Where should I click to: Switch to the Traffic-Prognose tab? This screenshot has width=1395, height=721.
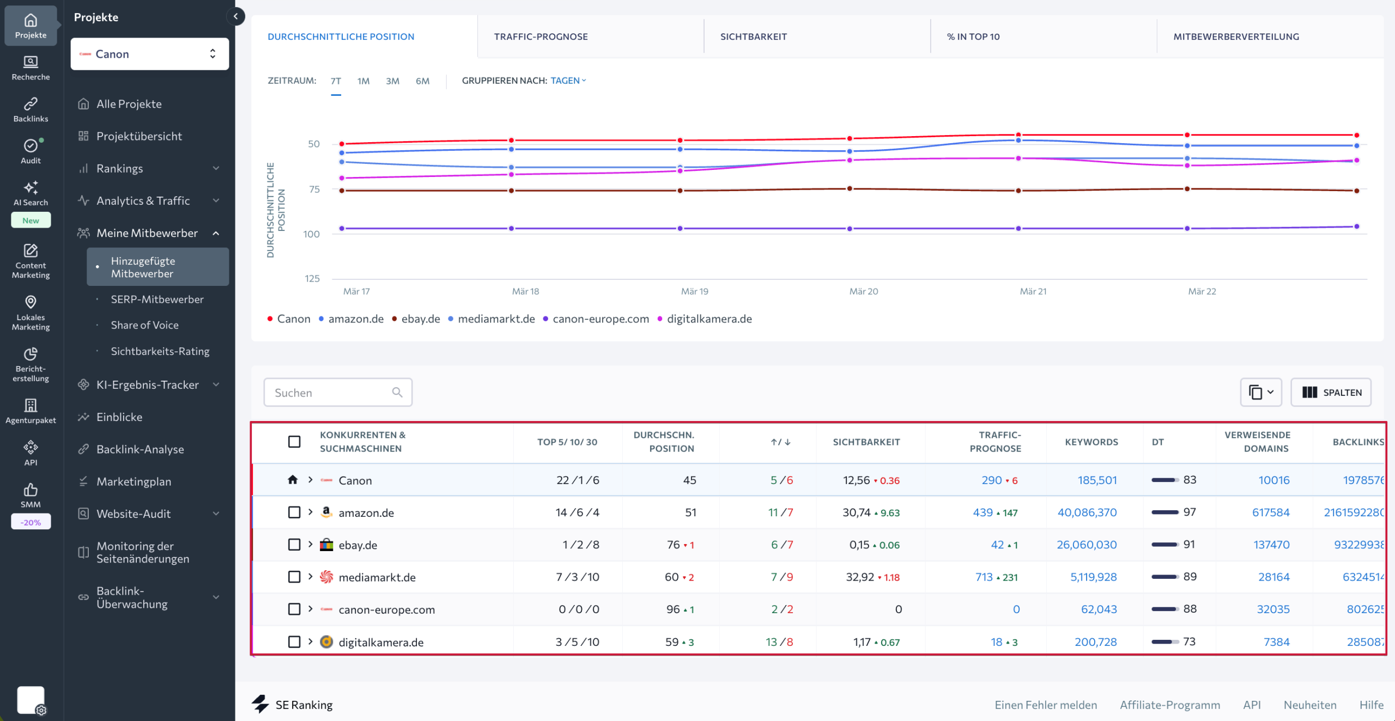541,36
